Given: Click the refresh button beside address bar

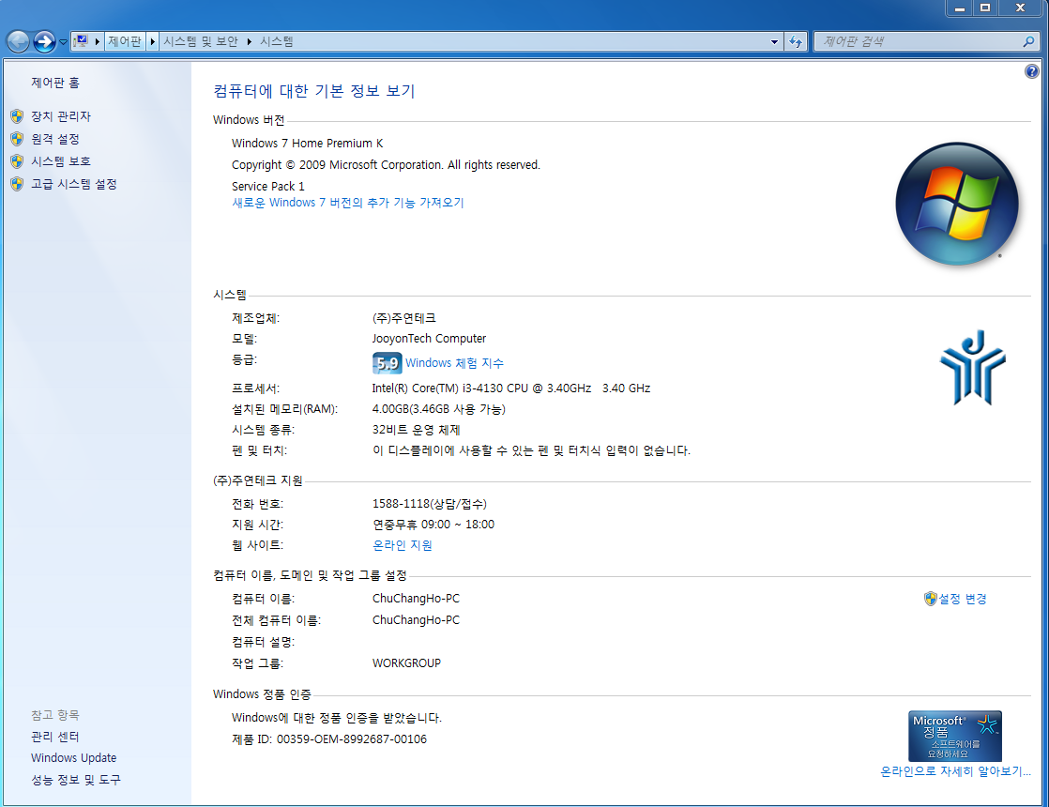Looking at the screenshot, I should click(x=796, y=41).
